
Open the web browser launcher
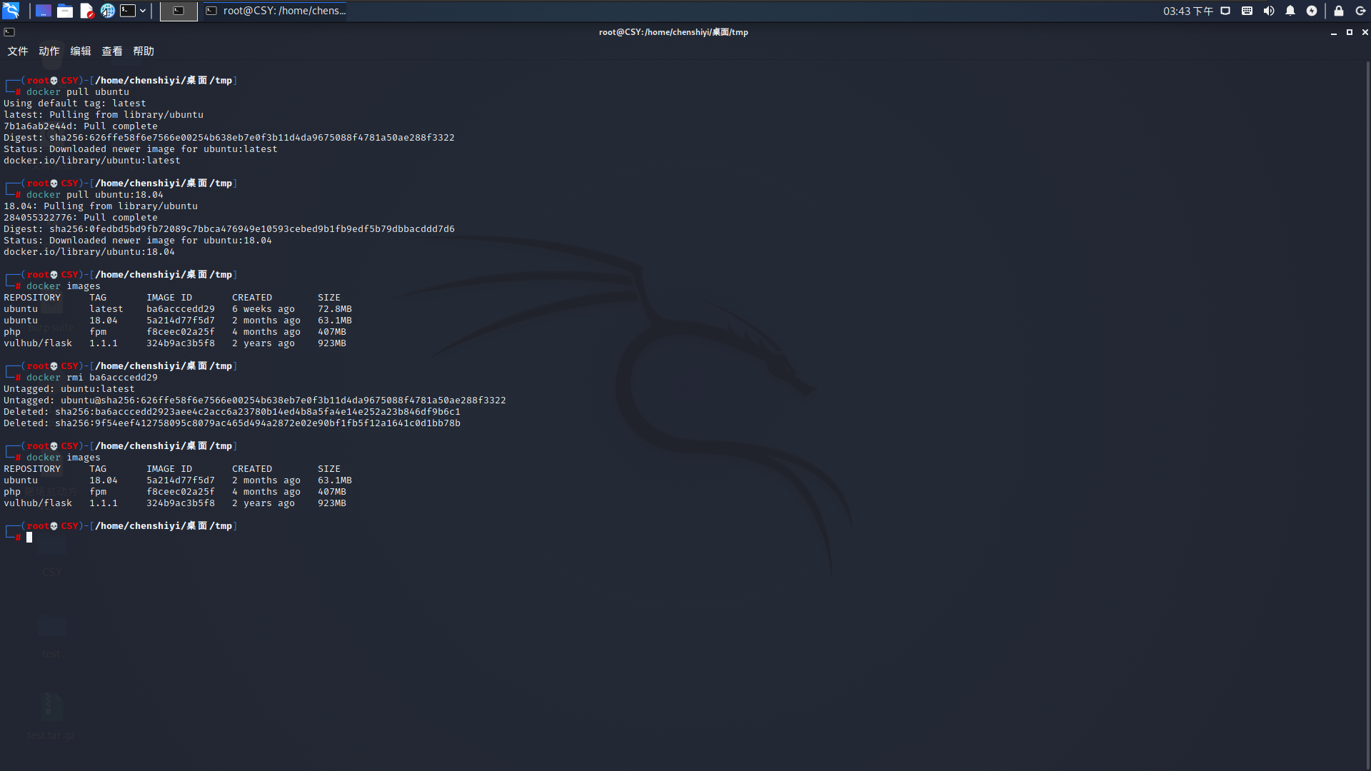[x=107, y=11]
